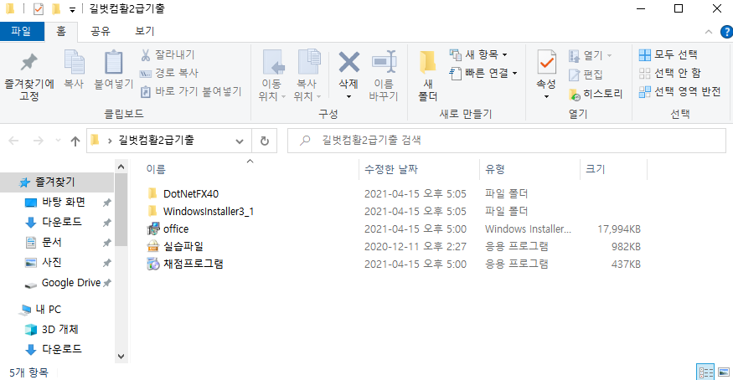Open pinned 다운로드 under 즐겨찾기

tap(62, 222)
